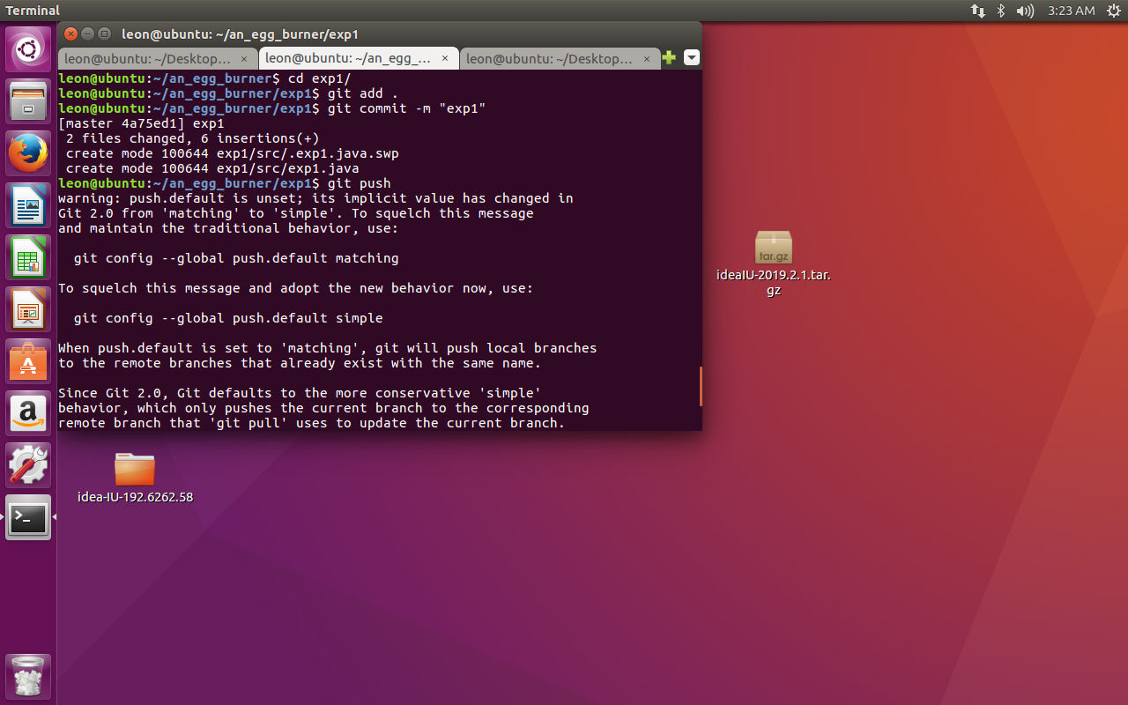1128x705 pixels.
Task: Open Ubuntu Software center
Action: click(x=28, y=361)
